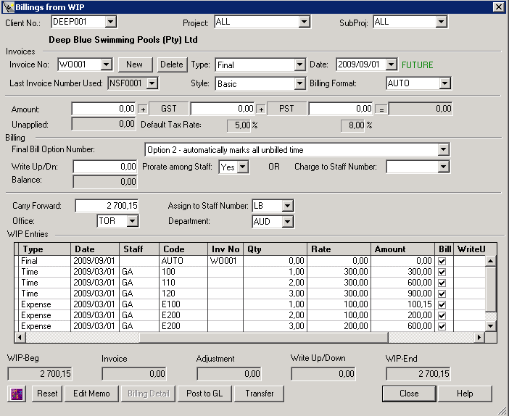Image resolution: width=509 pixels, height=416 pixels.
Task: Open the Prorate among Staff dropdown
Action: pyautogui.click(x=243, y=167)
